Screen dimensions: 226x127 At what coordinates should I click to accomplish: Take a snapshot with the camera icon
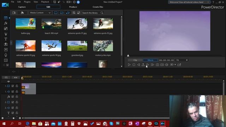[157, 65]
